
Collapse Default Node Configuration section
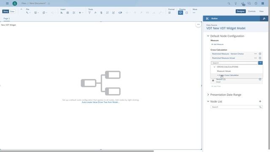(x=208, y=36)
